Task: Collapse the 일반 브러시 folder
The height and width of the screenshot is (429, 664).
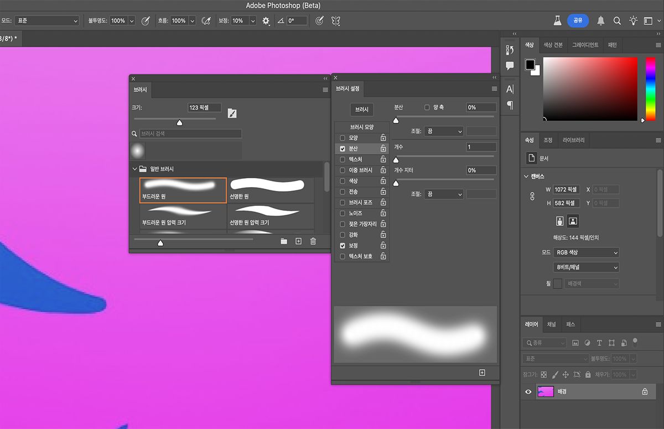Action: 134,169
